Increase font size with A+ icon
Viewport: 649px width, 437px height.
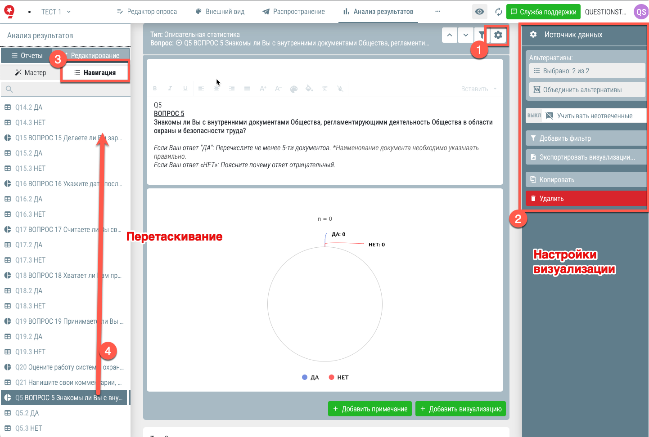[x=263, y=89]
